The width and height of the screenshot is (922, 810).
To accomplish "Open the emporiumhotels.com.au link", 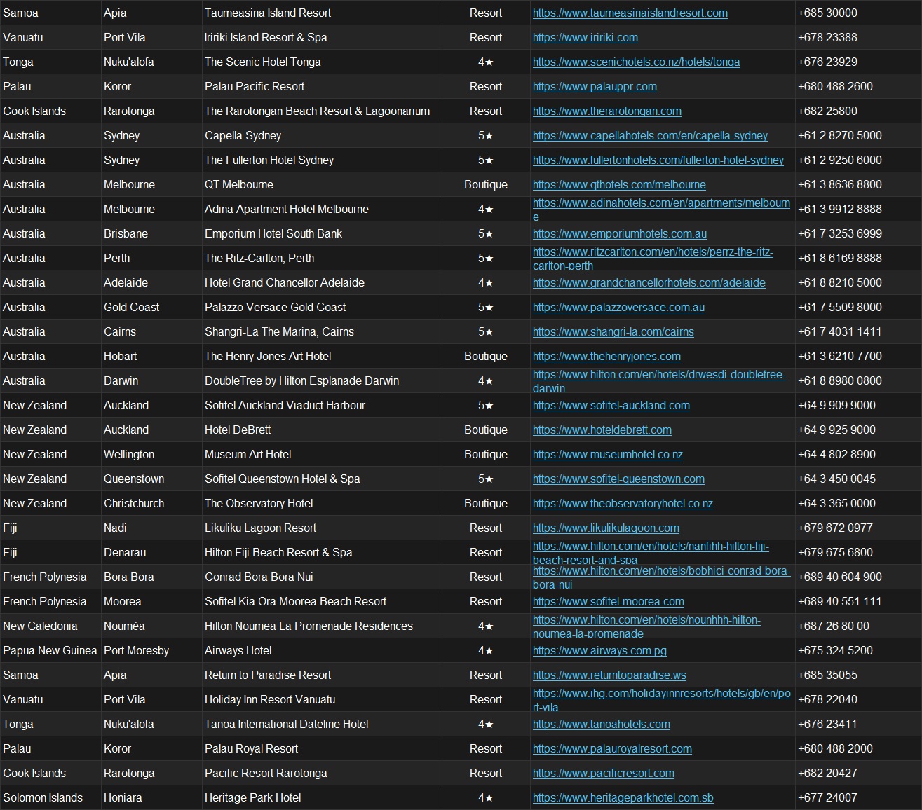I will point(620,233).
